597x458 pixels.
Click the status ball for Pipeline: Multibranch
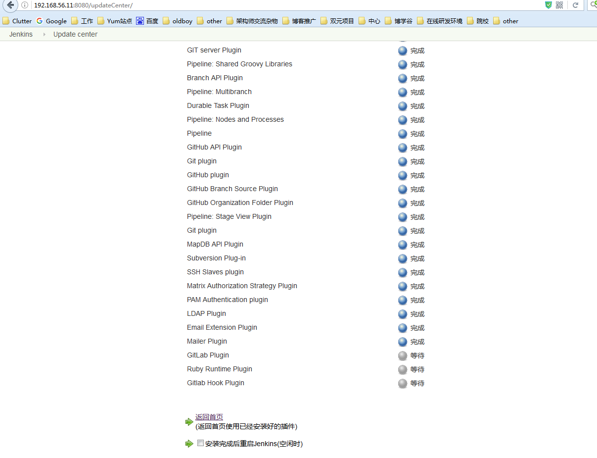coord(403,92)
